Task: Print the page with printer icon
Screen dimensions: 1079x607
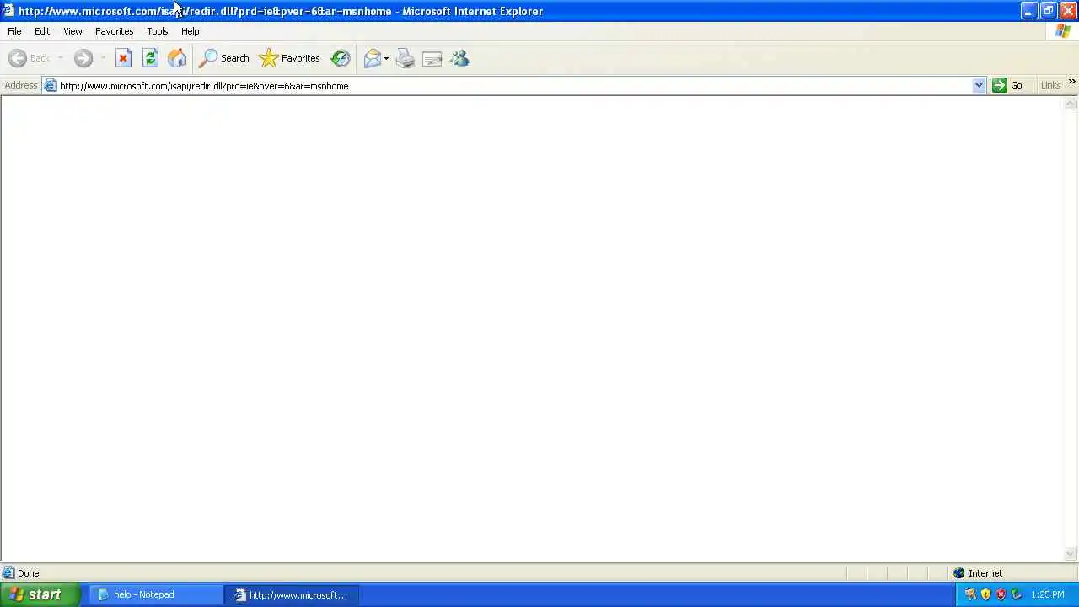Action: [x=405, y=58]
